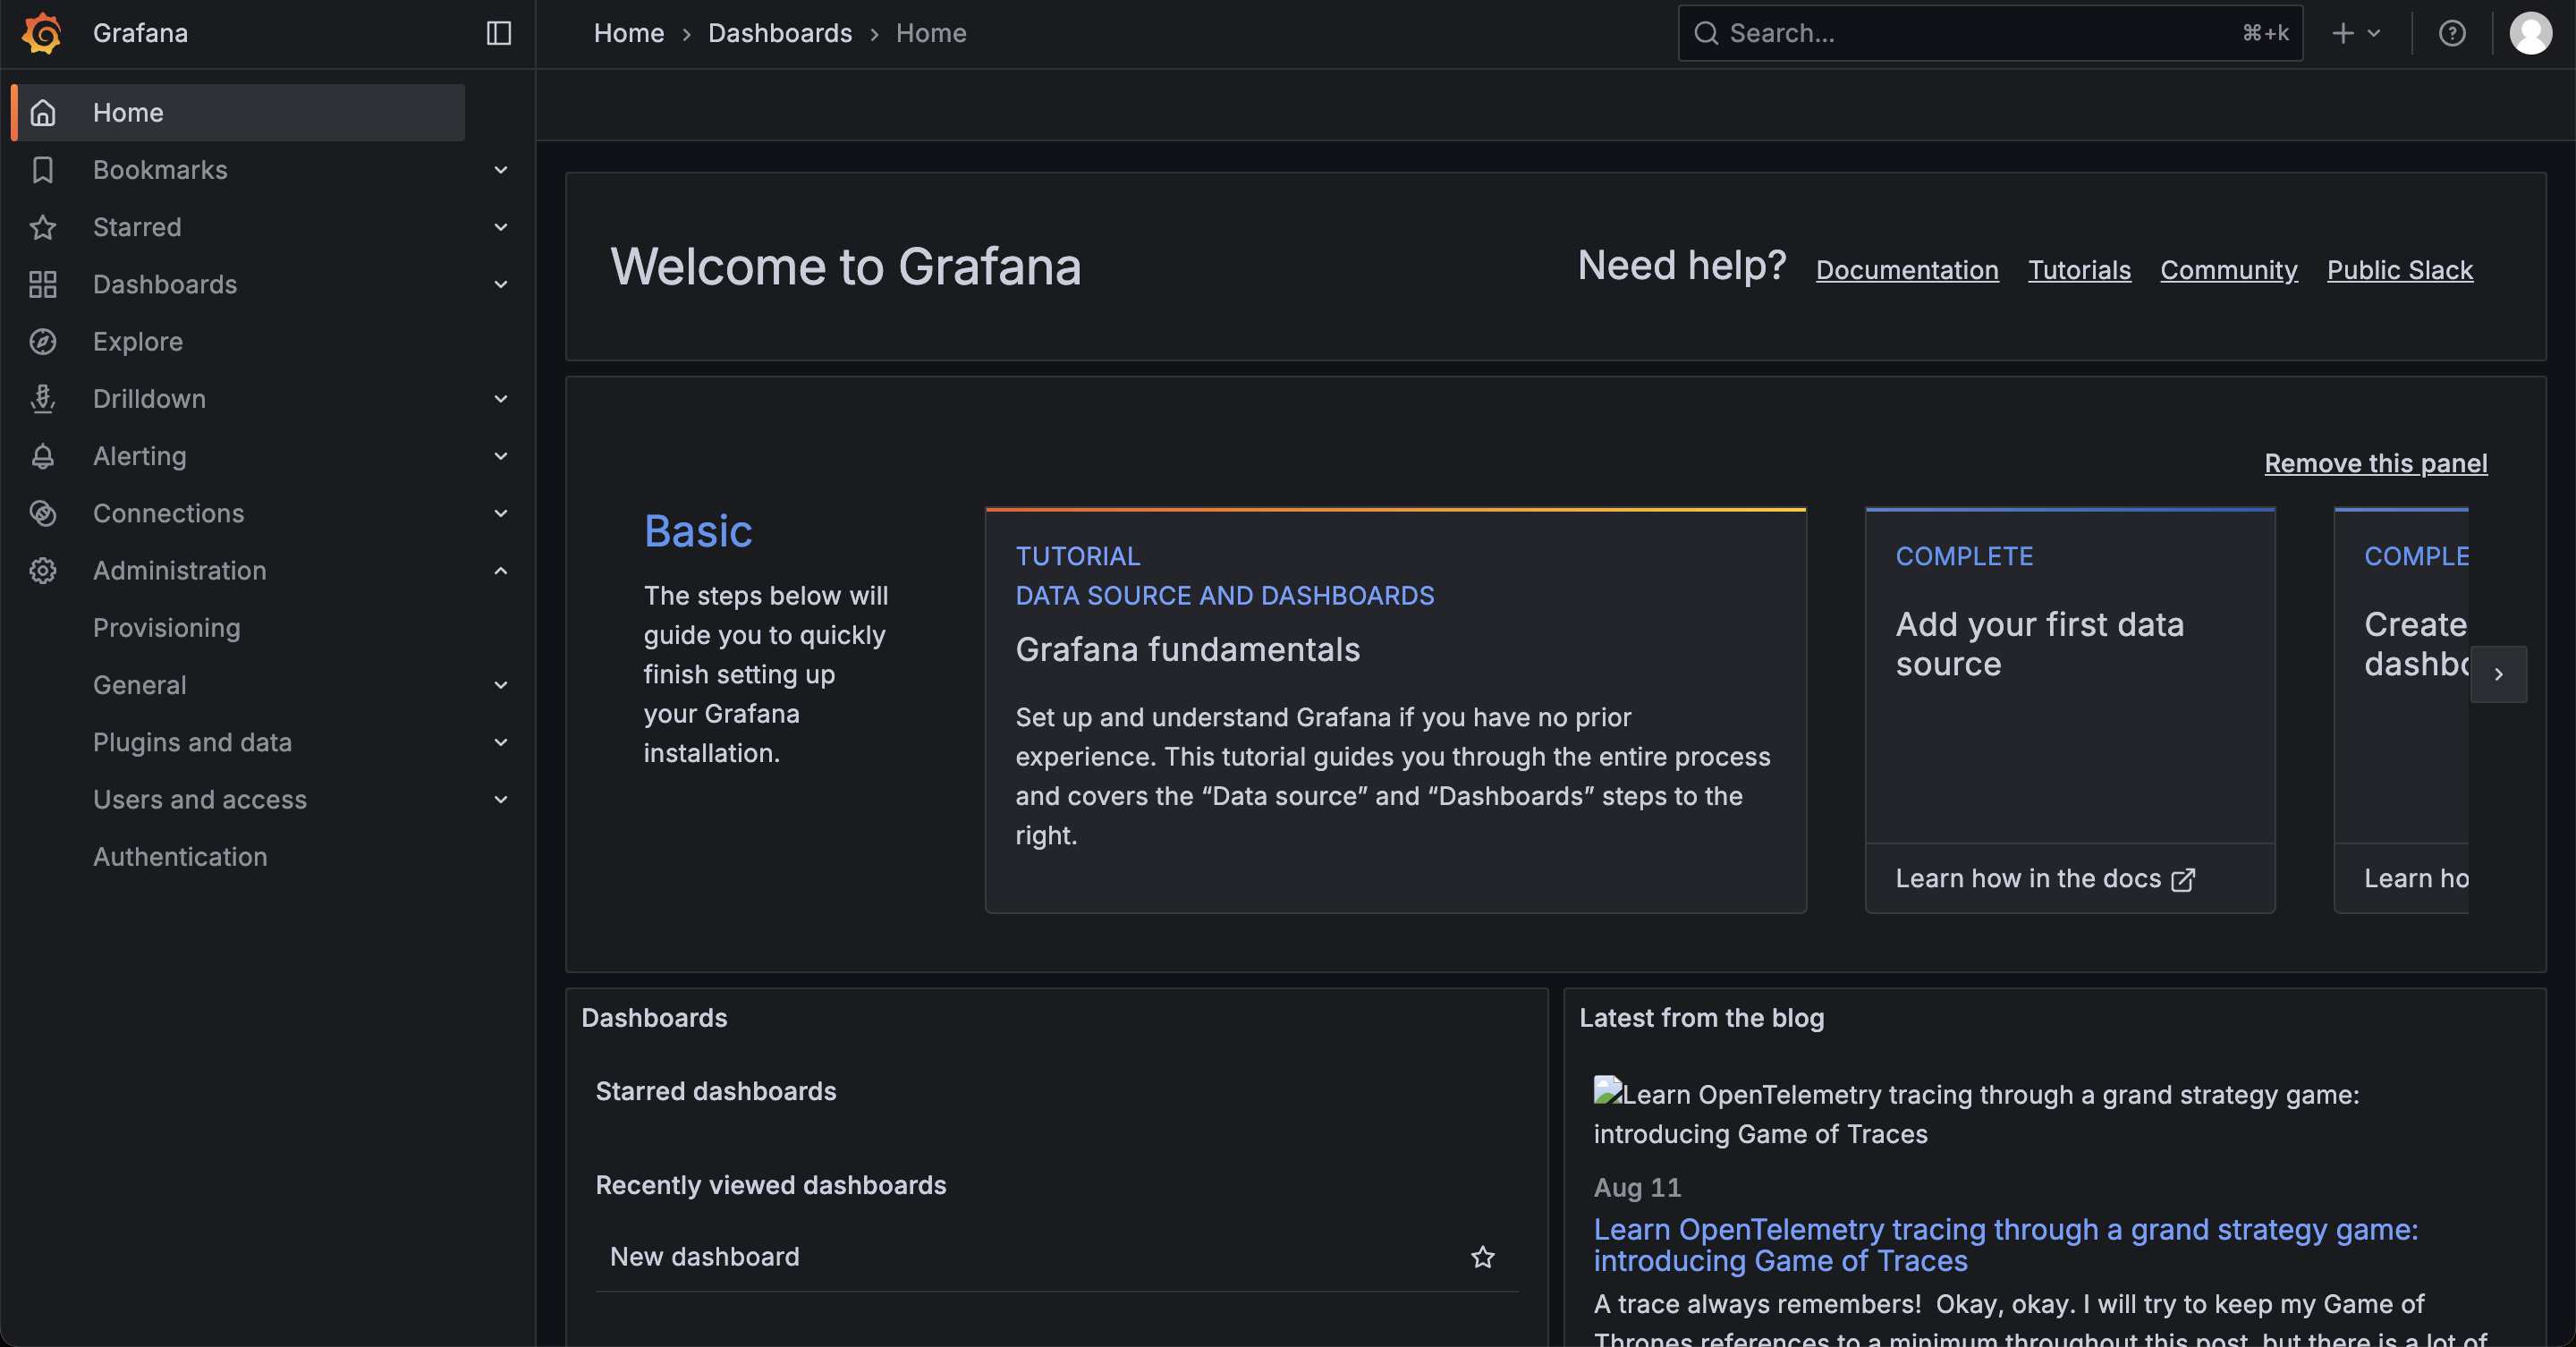2576x1347 pixels.
Task: Open the help question mark icon
Action: coord(2452,33)
